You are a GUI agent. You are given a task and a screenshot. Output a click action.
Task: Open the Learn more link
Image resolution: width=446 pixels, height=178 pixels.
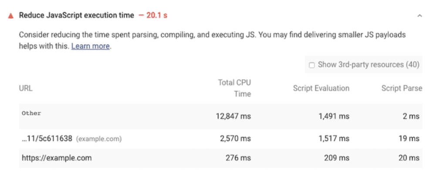pos(91,46)
